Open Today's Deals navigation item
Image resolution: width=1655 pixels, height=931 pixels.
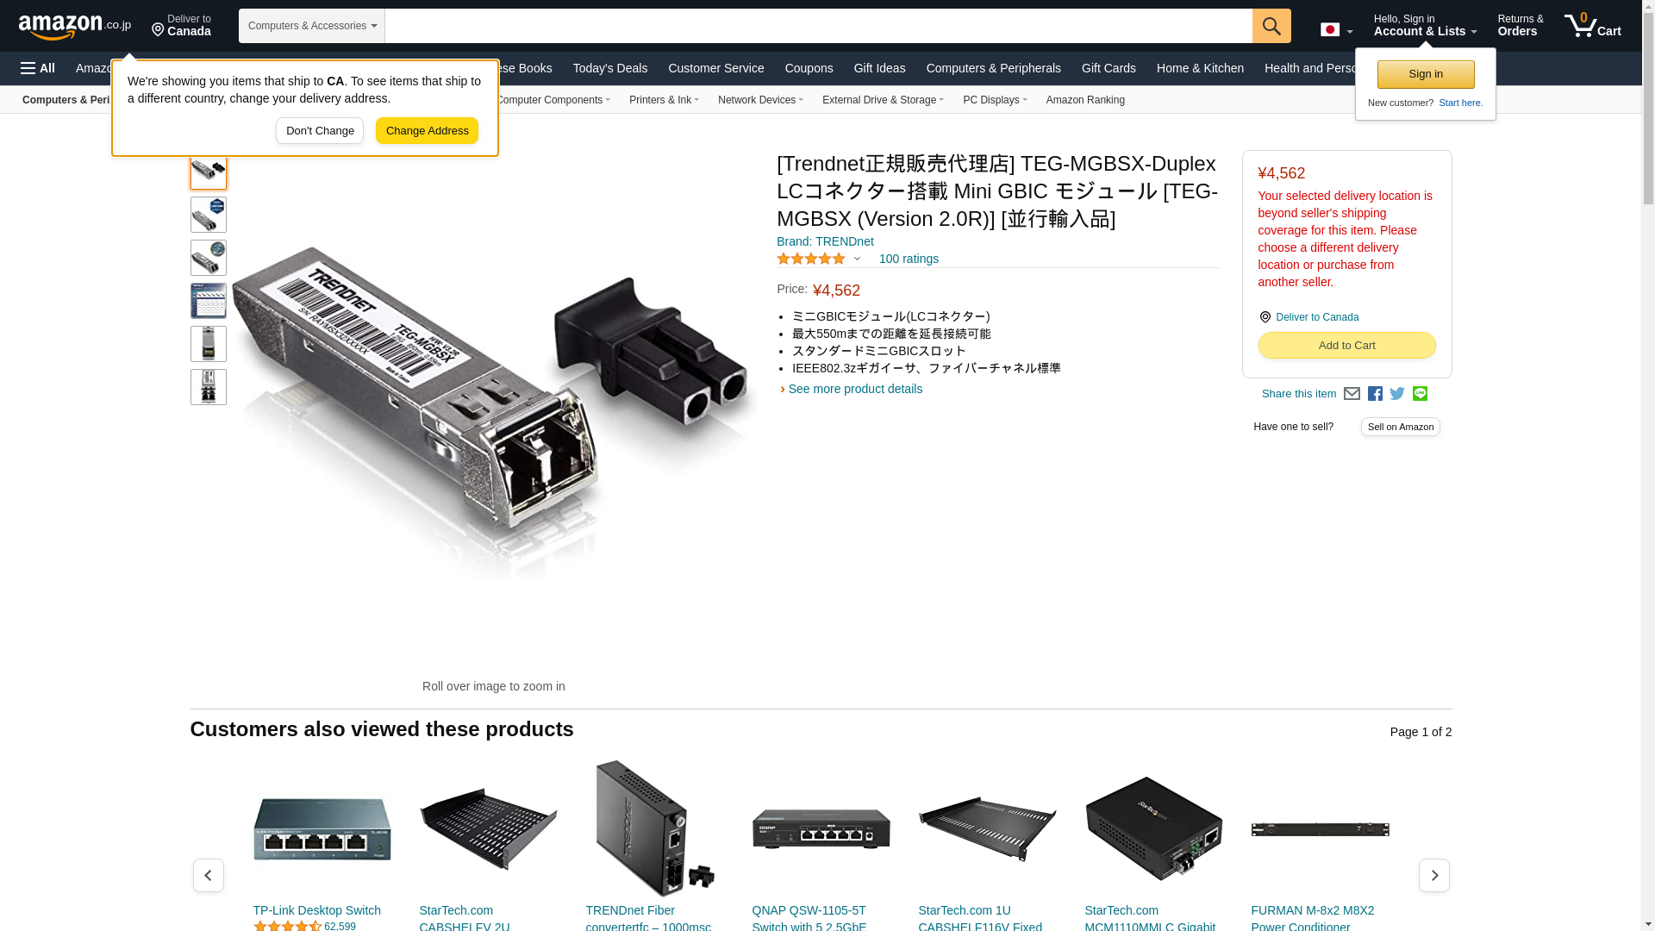click(x=609, y=68)
